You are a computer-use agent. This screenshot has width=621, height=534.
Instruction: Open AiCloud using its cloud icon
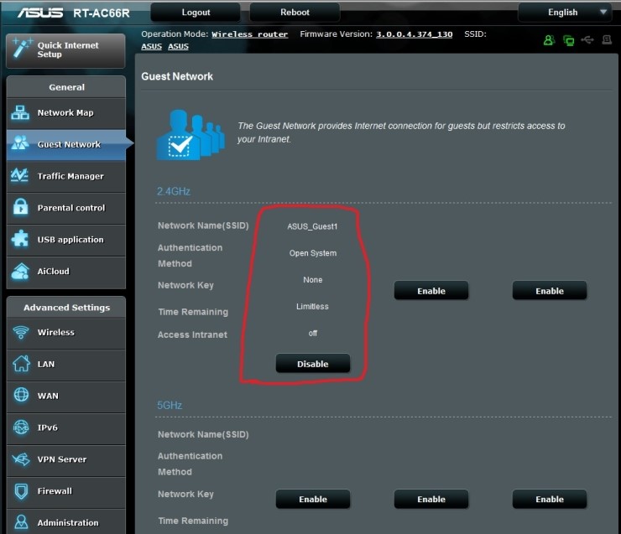tap(20, 272)
